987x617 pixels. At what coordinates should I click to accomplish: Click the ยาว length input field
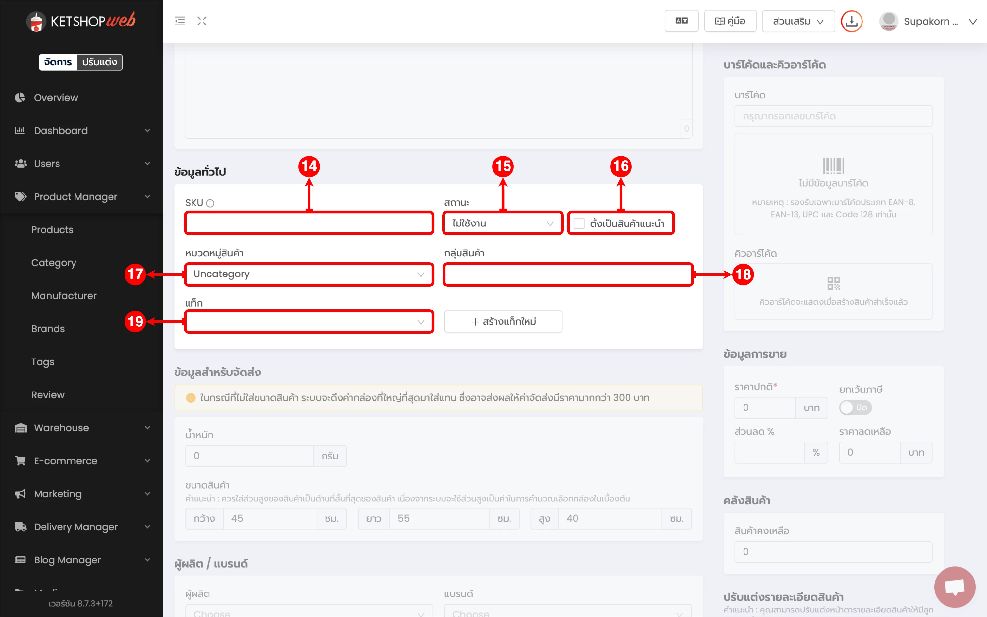pyautogui.click(x=440, y=519)
